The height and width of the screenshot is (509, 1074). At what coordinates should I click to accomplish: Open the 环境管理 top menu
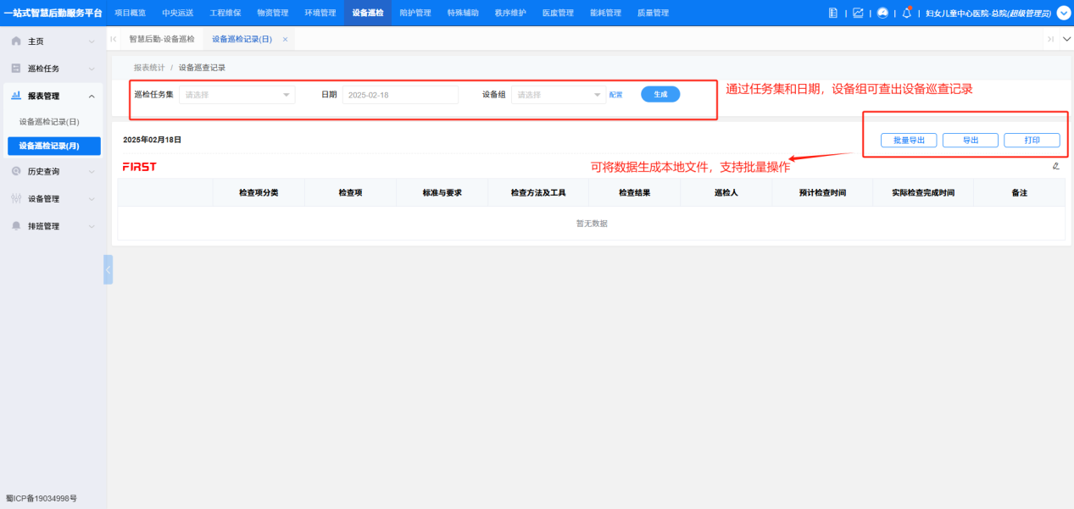[320, 13]
